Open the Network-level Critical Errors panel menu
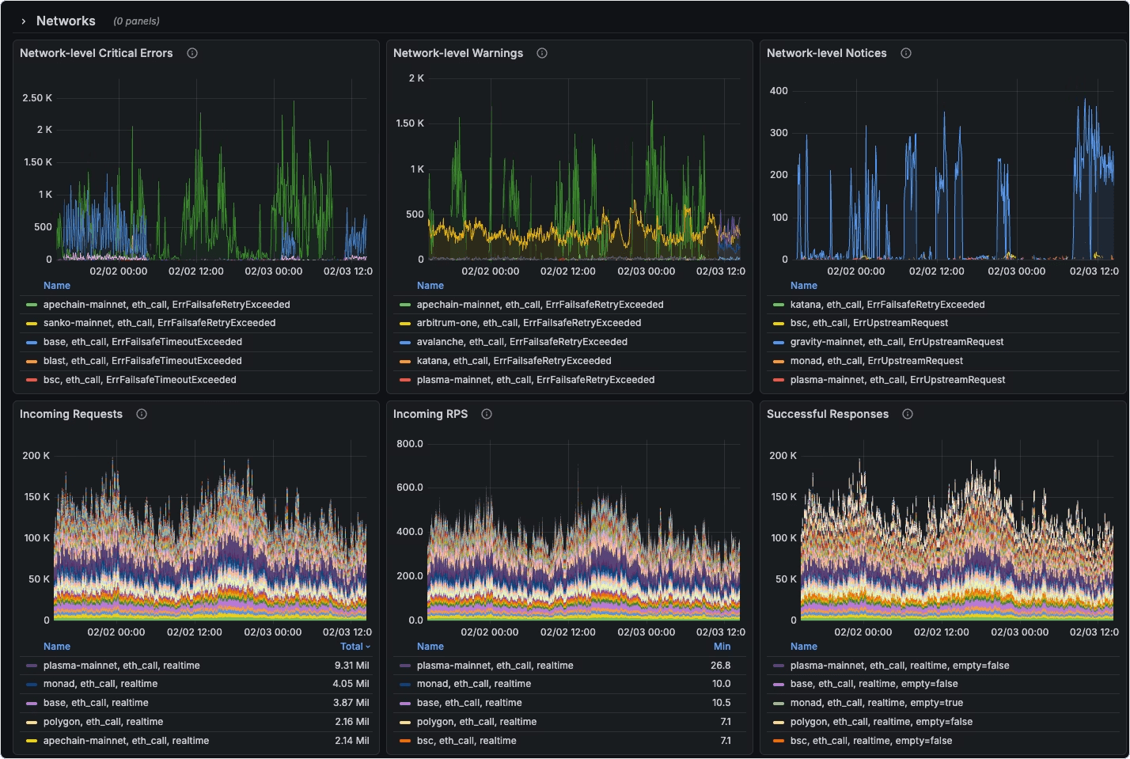 tap(97, 53)
